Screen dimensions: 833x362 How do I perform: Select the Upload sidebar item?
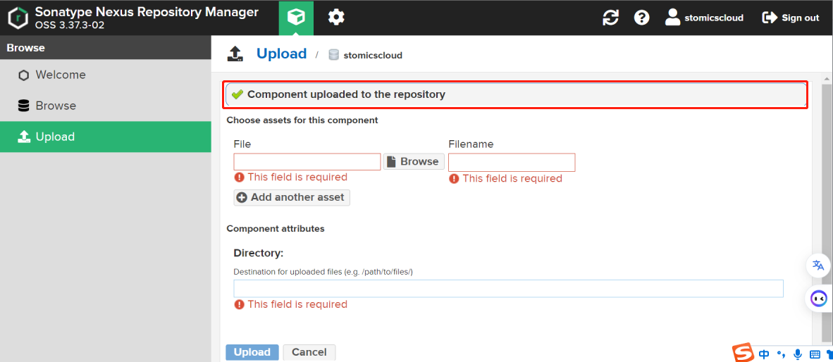click(55, 137)
